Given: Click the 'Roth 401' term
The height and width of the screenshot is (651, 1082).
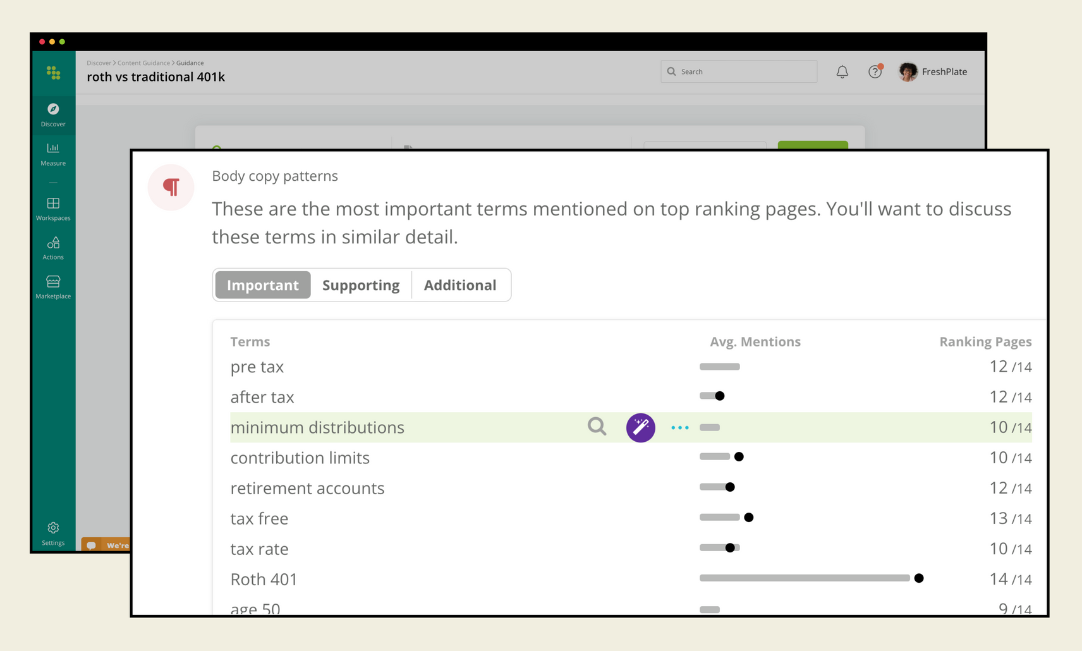Looking at the screenshot, I should coord(264,579).
